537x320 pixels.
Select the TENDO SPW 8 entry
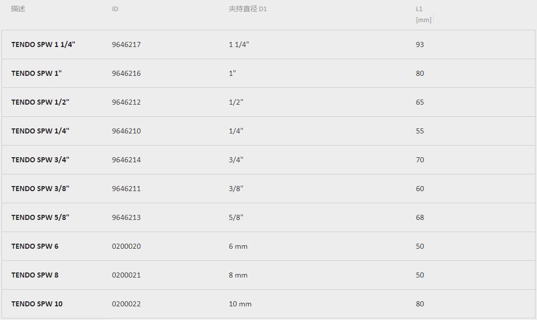coord(35,275)
